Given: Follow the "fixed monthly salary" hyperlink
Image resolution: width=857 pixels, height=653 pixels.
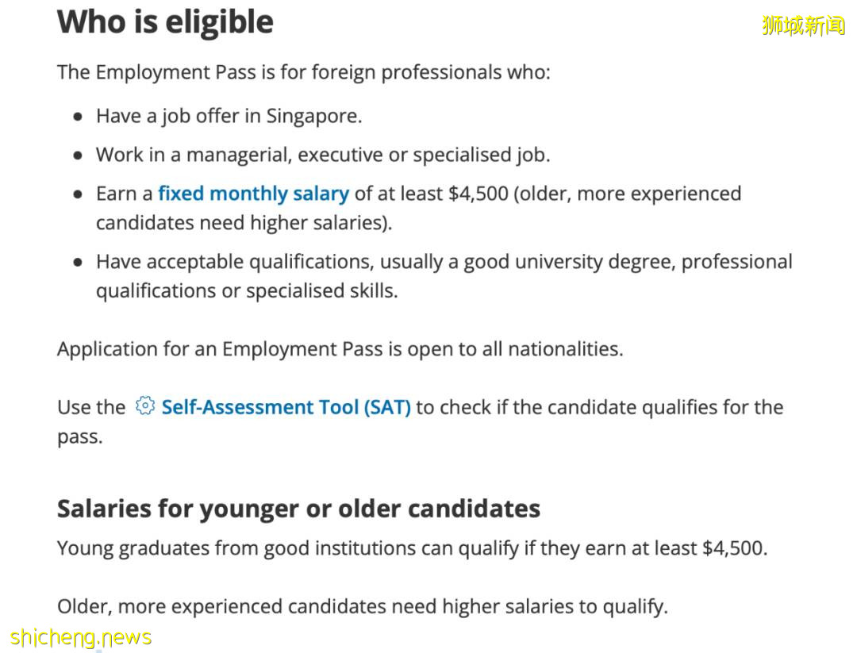Looking at the screenshot, I should point(253,194).
